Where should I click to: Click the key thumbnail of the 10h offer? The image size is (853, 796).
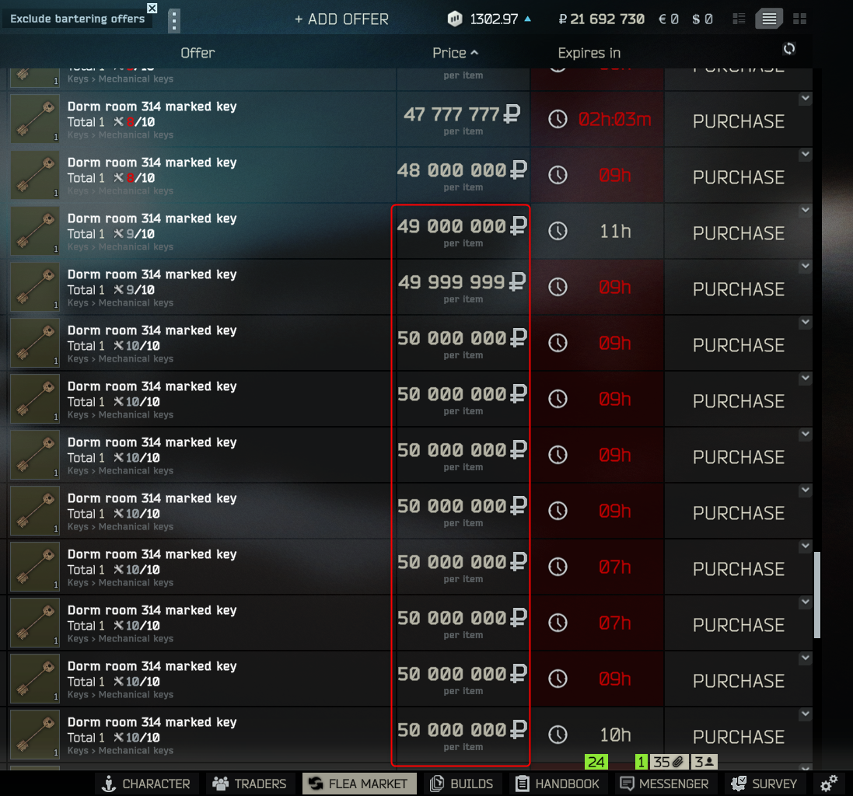click(35, 734)
